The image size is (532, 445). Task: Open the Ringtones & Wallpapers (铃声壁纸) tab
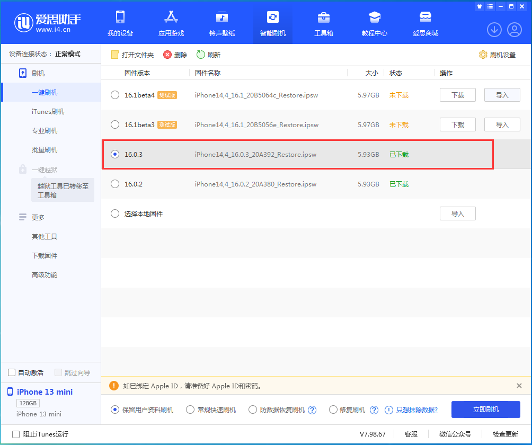pyautogui.click(x=222, y=23)
